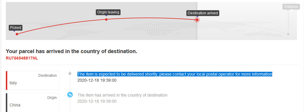Screen dimensions: 304x112
Task: Select the Picked red route point
Action: 17,34
